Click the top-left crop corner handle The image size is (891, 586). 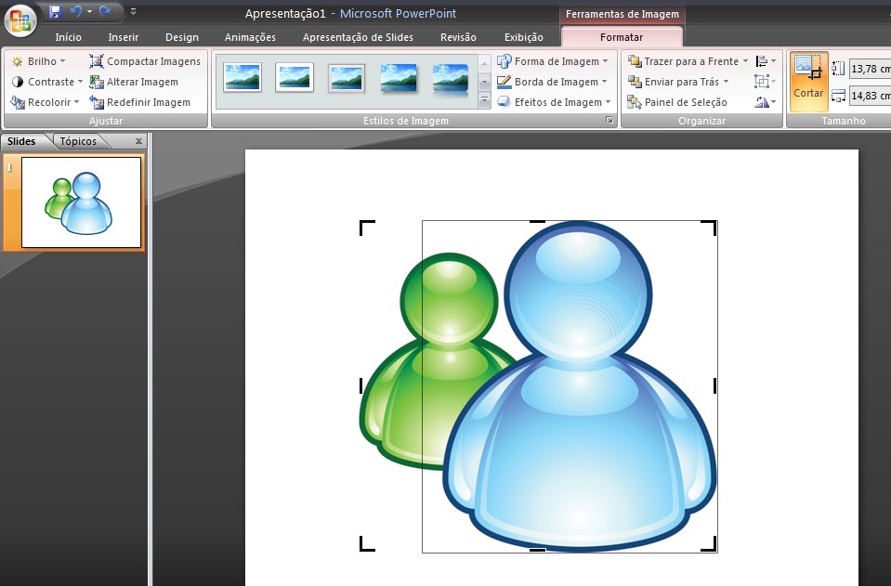click(x=366, y=228)
